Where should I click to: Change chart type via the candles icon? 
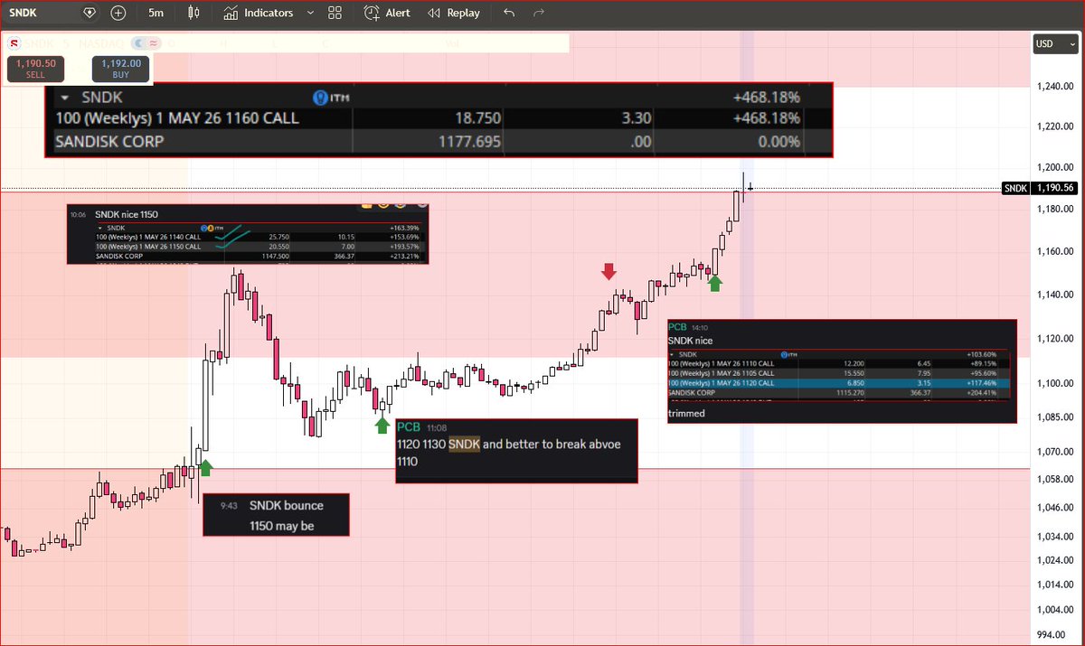tap(193, 13)
